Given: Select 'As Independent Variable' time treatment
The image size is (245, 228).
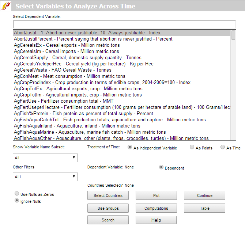Looking at the screenshot, I should [x=130, y=148].
